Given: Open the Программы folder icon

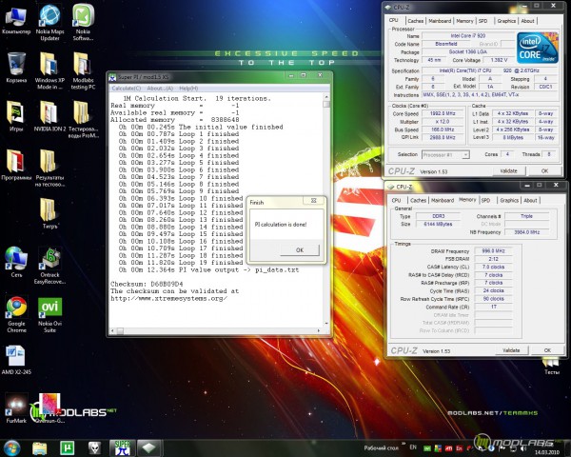Looking at the screenshot, I should (x=16, y=165).
